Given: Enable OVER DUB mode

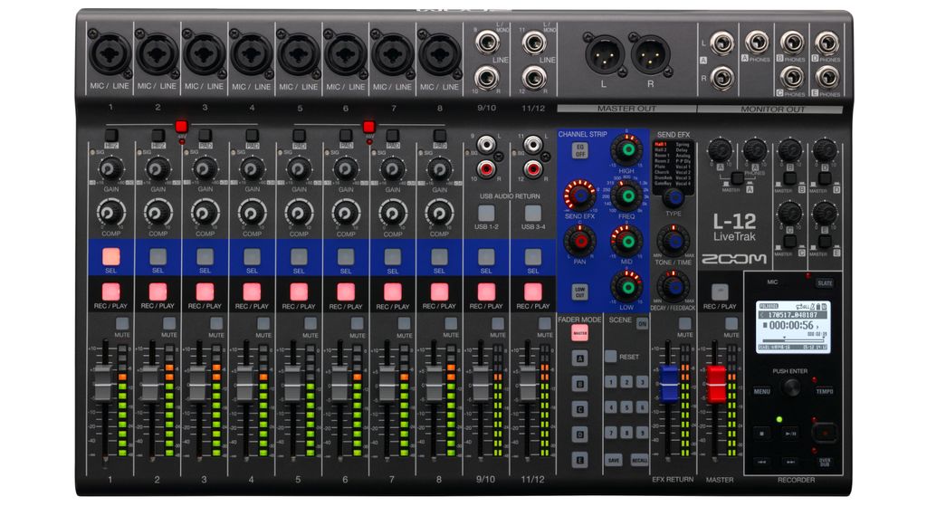Looking at the screenshot, I should [x=825, y=462].
